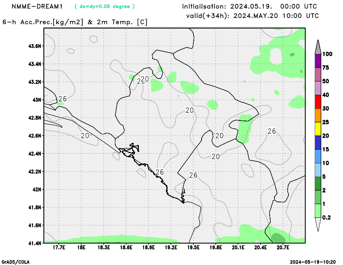Click the initialisation date 2024.05.19. line
343x265 pixels.
tap(250, 6)
